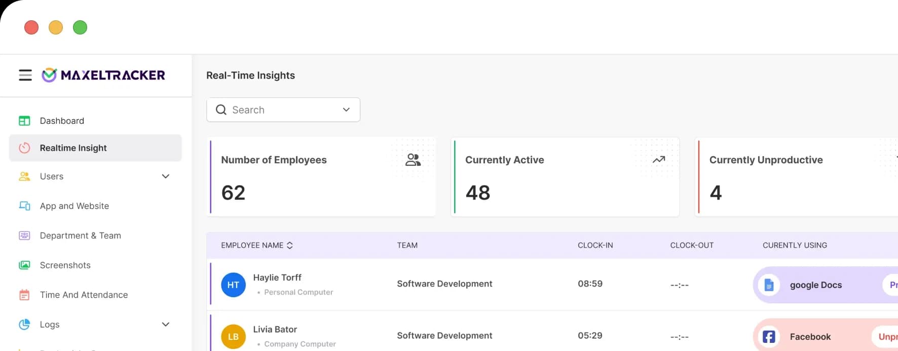This screenshot has height=351, width=898.
Task: Click the HT avatar for Haylie Torff
Action: click(x=233, y=285)
